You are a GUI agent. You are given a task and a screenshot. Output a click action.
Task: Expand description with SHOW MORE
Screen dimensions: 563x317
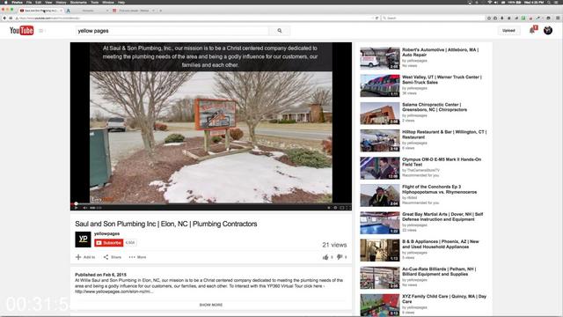[x=211, y=305]
